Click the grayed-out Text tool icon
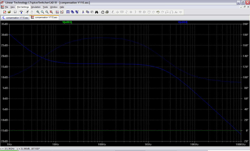 click(x=176, y=12)
